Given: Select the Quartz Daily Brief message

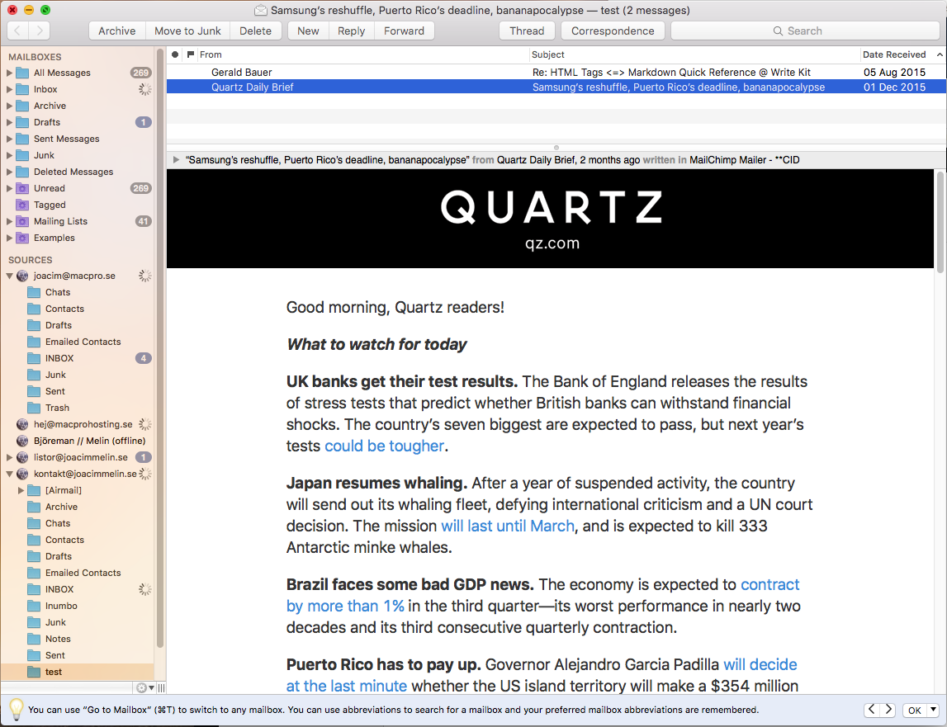Looking at the screenshot, I should click(556, 87).
